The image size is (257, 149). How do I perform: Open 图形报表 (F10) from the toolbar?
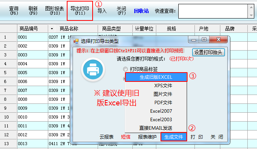coord(54,11)
